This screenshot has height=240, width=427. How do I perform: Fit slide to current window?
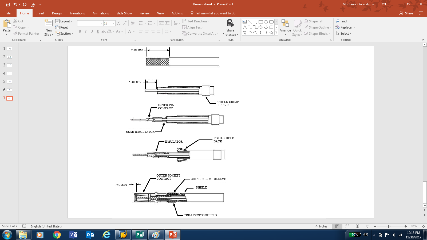pos(423,226)
